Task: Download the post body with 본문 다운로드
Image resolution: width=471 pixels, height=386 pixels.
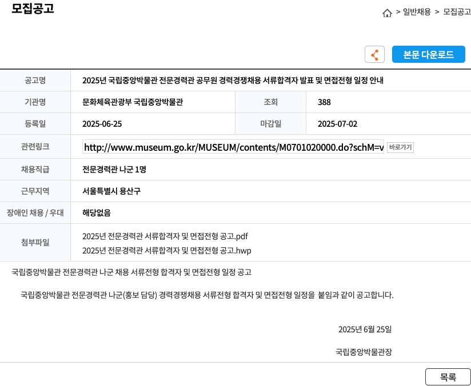Action: click(x=428, y=54)
